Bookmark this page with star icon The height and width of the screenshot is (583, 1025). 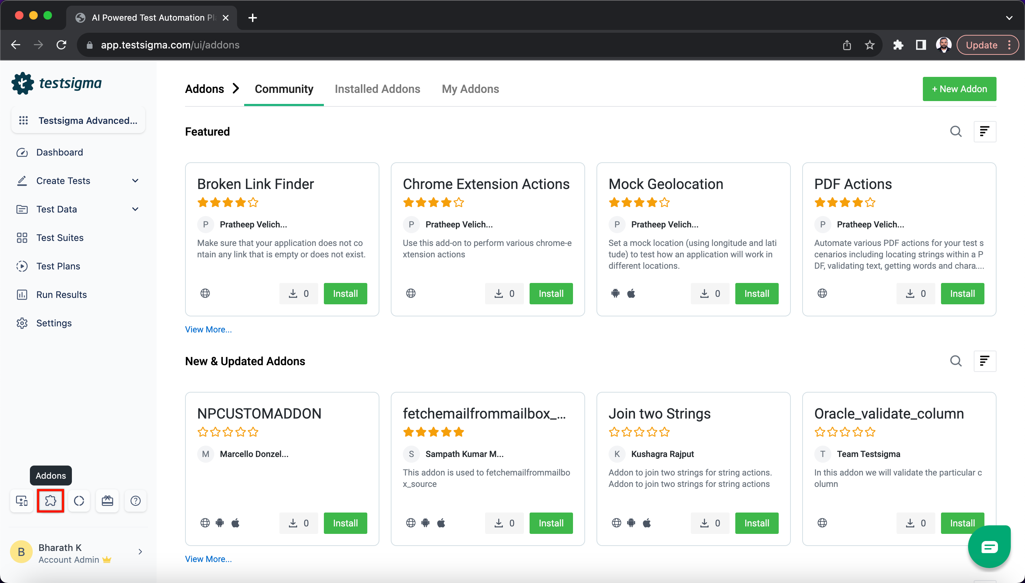coord(869,45)
